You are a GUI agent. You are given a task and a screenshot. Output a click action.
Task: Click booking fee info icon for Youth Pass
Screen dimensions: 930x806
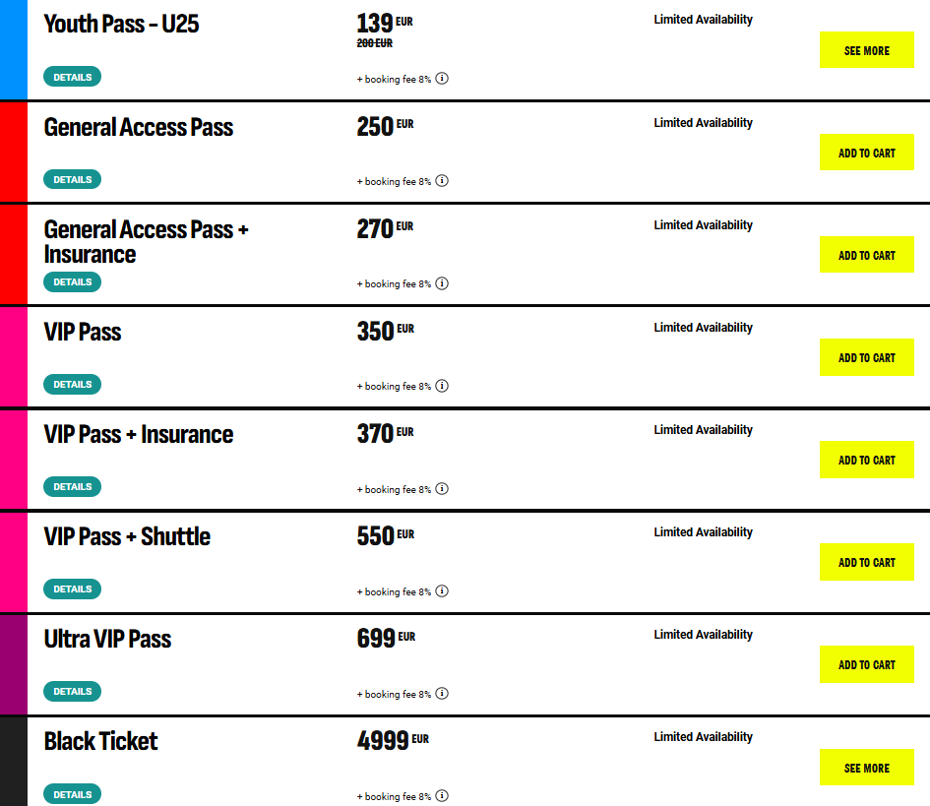tap(442, 79)
